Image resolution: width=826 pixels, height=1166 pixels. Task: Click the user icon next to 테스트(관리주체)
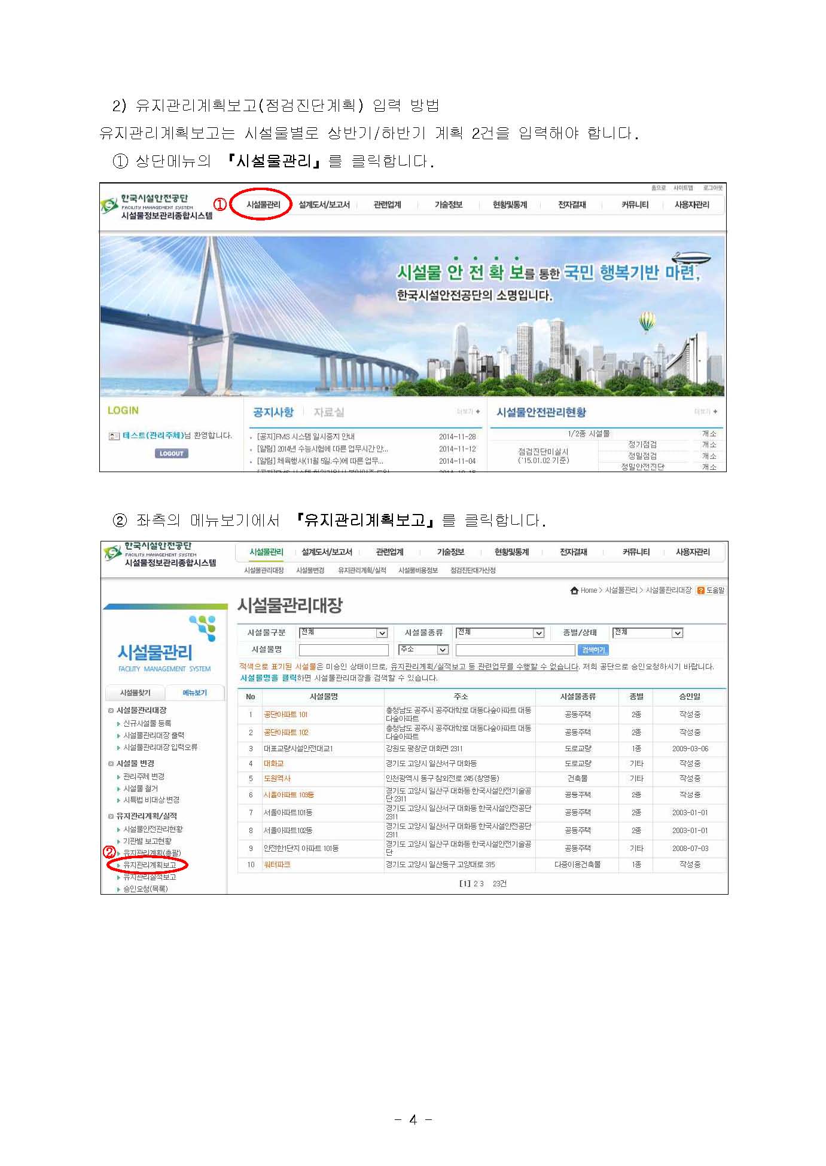(x=114, y=436)
